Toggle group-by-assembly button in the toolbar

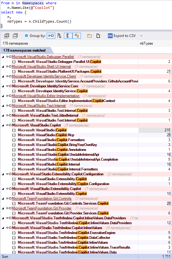pyautogui.click(x=51, y=36)
